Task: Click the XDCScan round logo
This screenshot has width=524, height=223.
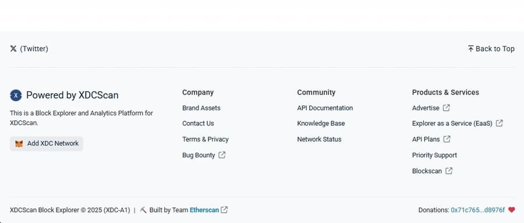Action: pyautogui.click(x=16, y=95)
